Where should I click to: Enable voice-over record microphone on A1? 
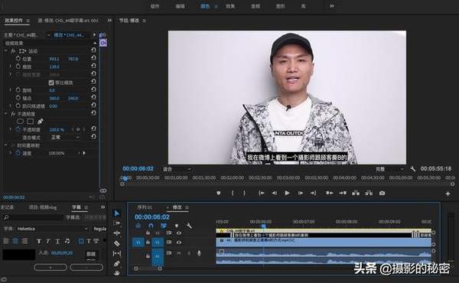[x=199, y=253]
